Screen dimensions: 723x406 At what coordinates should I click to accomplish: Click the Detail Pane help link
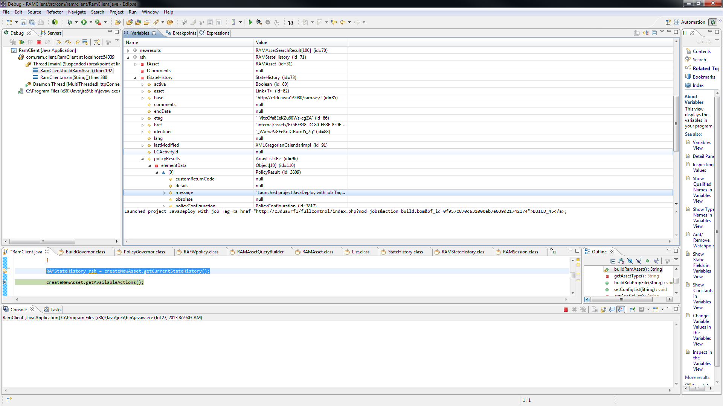[703, 156]
